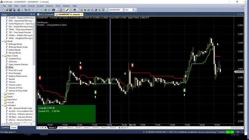Viewport: 249px width, 140px height.
Task: Click the Open file folder icon
Action: click(7, 10)
